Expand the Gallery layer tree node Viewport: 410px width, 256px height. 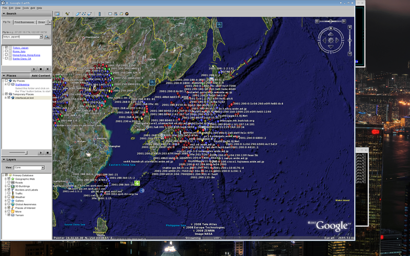[6, 201]
